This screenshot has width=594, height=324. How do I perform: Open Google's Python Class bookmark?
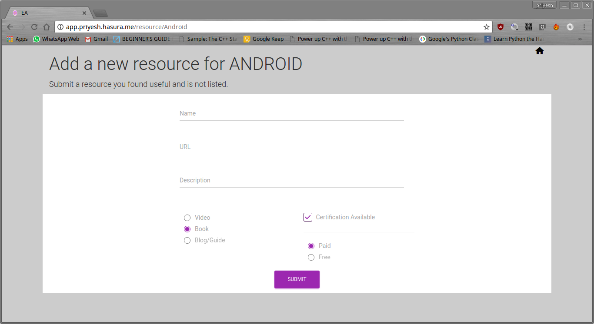click(449, 39)
